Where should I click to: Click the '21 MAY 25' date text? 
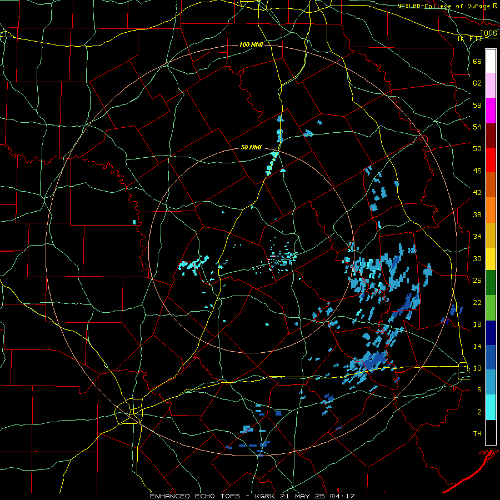(304, 496)
